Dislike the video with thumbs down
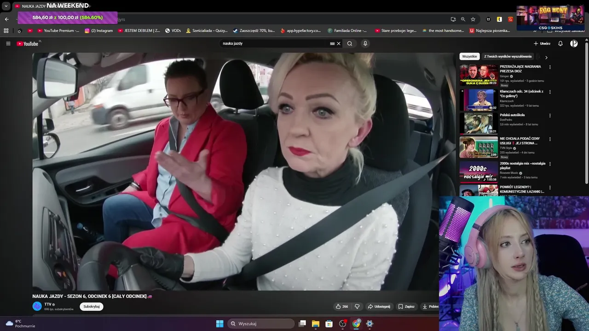Screen dimensions: 589x331 [357, 307]
